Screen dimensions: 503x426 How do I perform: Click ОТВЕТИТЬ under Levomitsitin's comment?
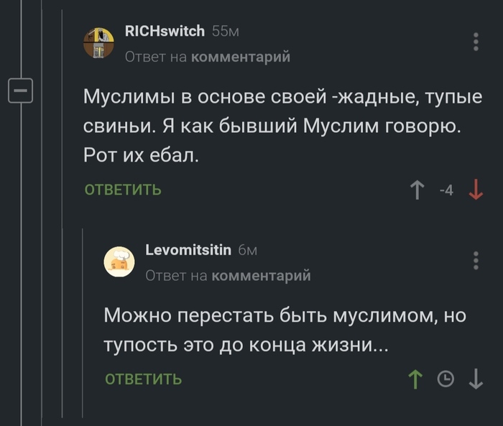point(143,379)
